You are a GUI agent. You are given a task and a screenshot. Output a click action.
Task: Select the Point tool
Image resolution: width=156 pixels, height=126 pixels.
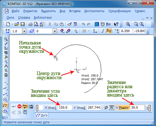6,83
